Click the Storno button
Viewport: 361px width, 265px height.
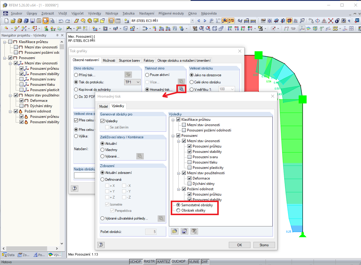(x=264, y=245)
